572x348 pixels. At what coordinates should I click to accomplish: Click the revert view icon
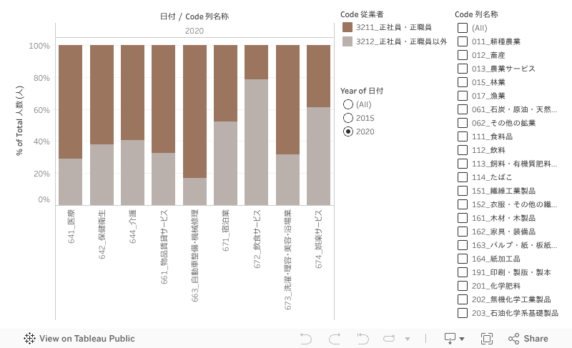click(x=364, y=339)
